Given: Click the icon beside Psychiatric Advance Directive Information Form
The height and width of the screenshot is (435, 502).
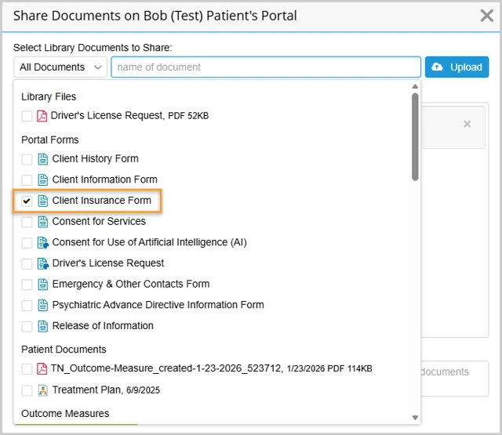Looking at the screenshot, I should tap(43, 306).
